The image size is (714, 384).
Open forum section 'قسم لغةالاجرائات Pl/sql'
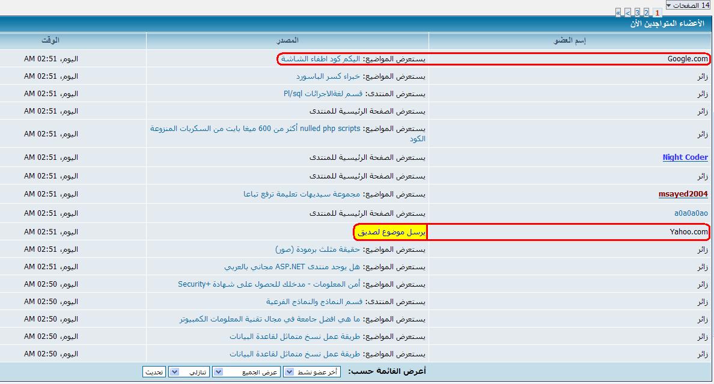pos(323,94)
